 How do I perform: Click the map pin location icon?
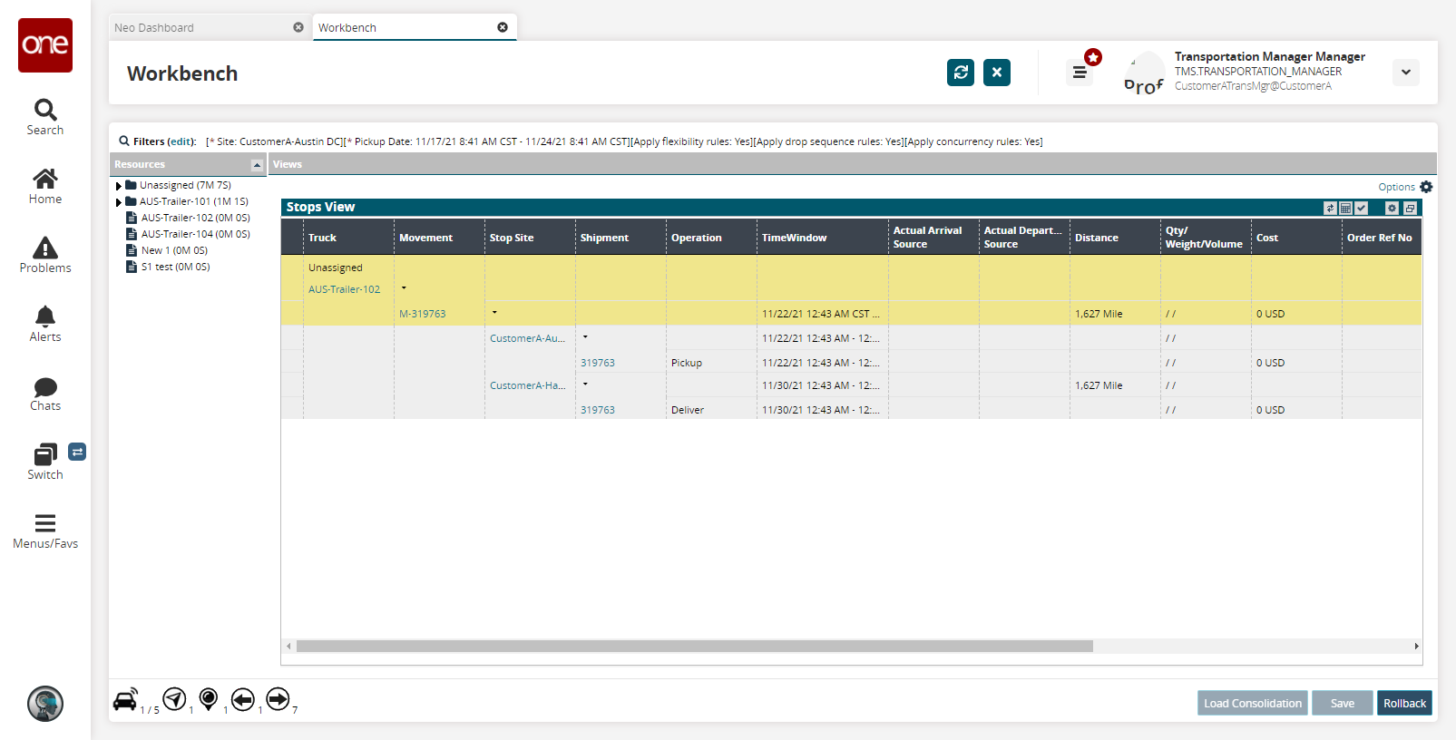click(209, 698)
